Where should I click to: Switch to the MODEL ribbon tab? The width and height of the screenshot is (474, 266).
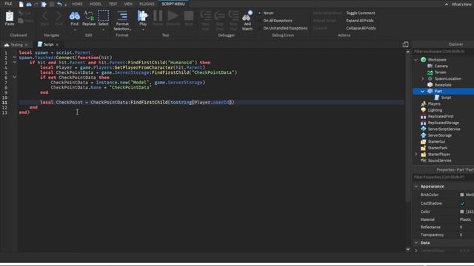[96, 4]
